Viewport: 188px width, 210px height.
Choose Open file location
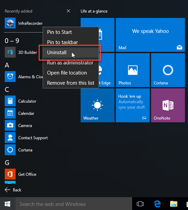pyautogui.click(x=71, y=73)
